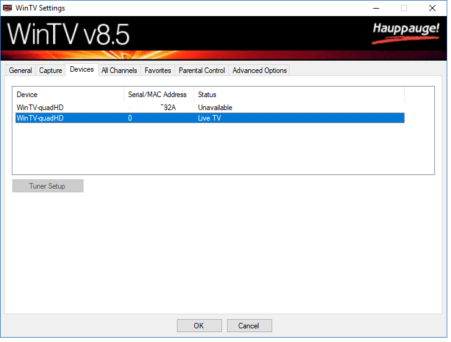Close the WinTV Settings window
This screenshot has height=342, width=451.
pos(432,8)
